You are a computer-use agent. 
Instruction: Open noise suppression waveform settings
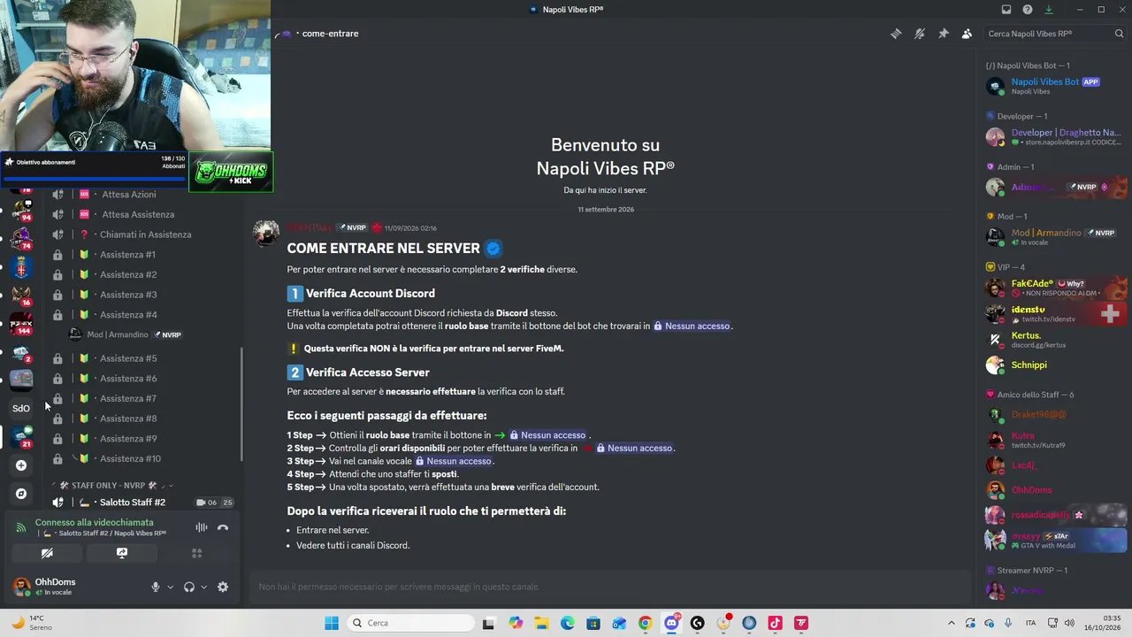click(x=202, y=527)
